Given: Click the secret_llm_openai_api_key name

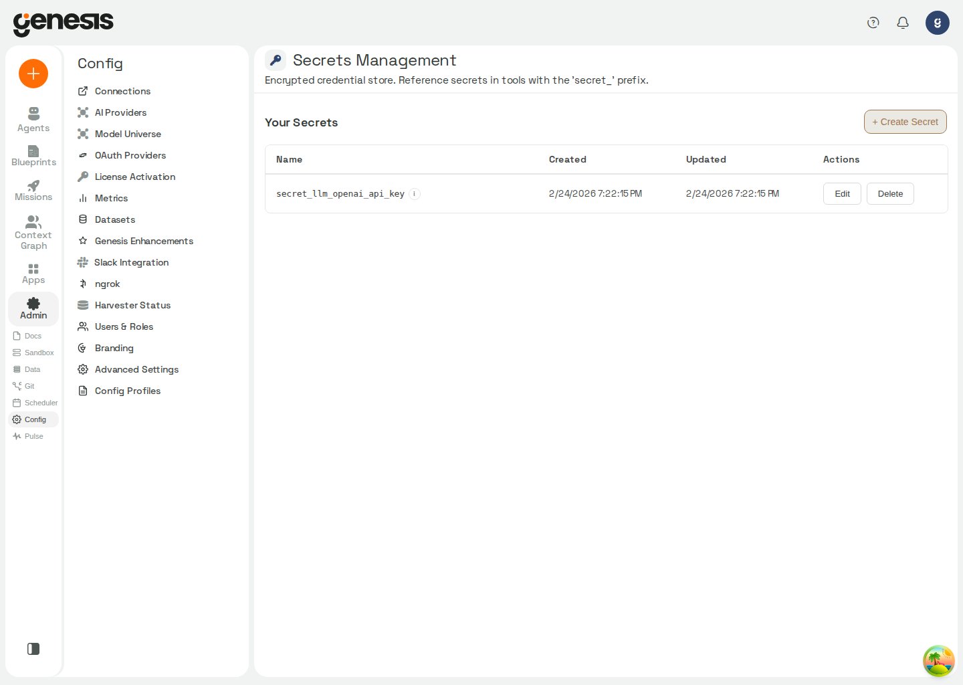Looking at the screenshot, I should tap(340, 194).
